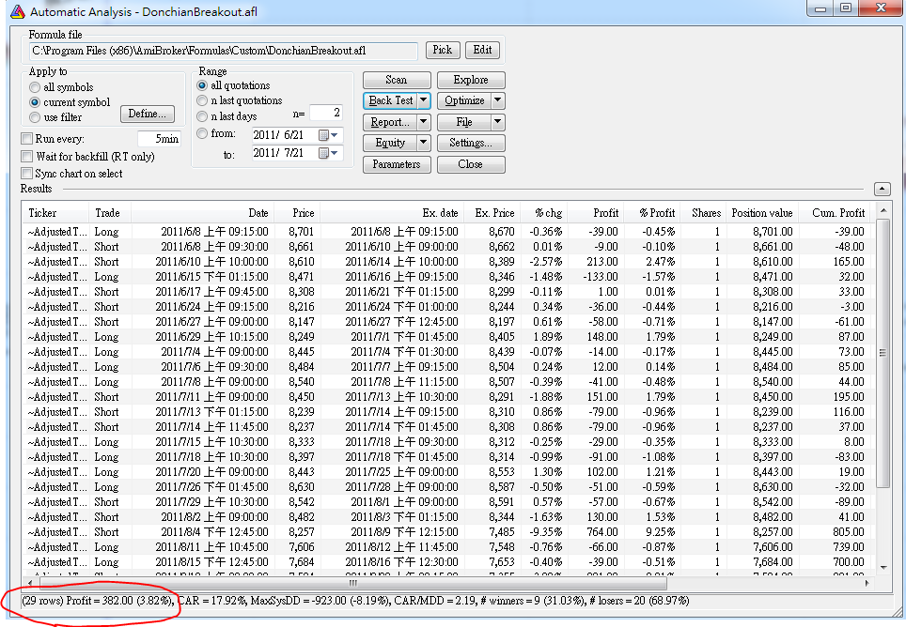This screenshot has height=627, width=906.
Task: Click the Explore button
Action: pyautogui.click(x=471, y=80)
